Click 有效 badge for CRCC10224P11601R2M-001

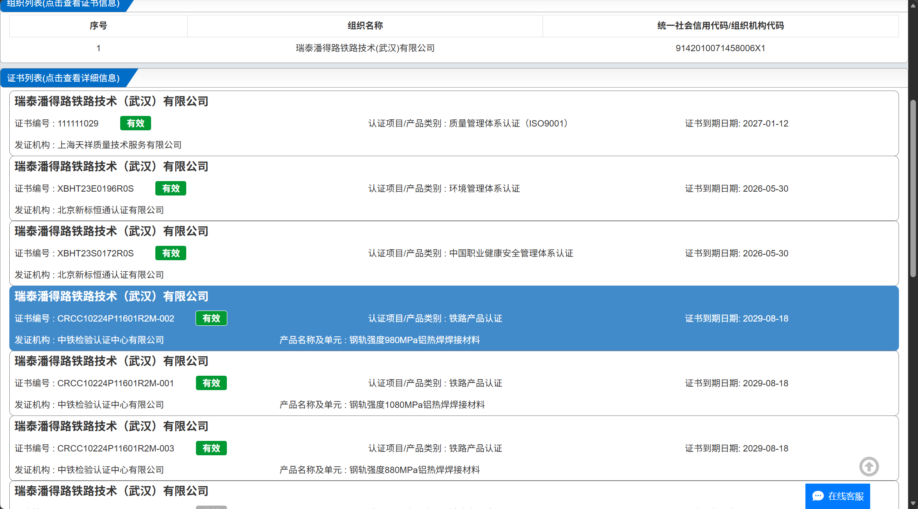click(x=211, y=383)
